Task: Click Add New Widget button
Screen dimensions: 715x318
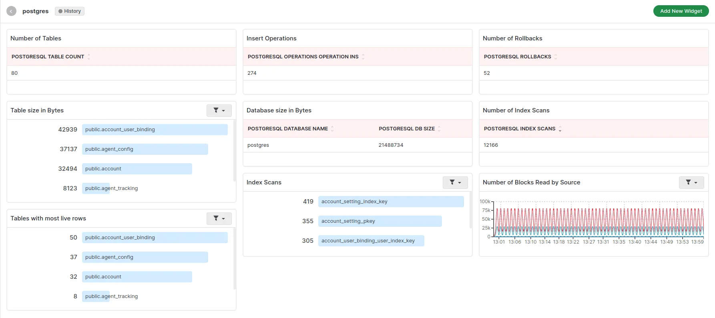Action: (681, 11)
